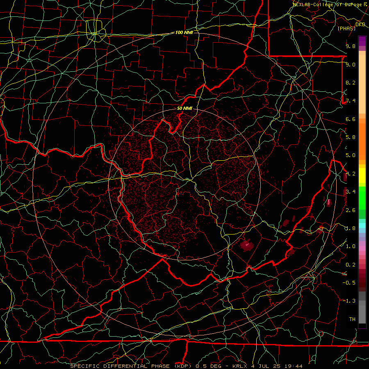Click the '9.0' value on the color scale
The image size is (369, 369).
351,64
